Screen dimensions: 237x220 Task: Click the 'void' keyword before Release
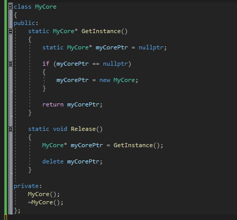[x=60, y=129]
